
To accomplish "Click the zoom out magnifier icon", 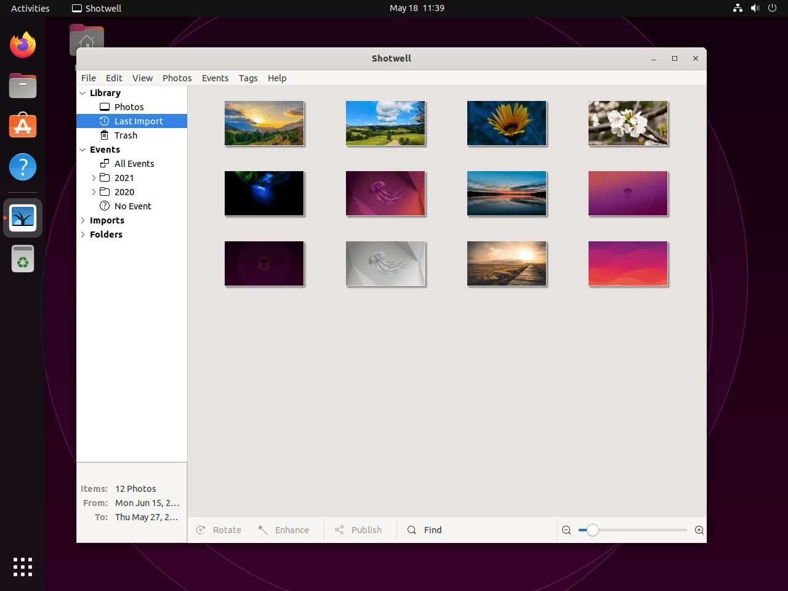I will (566, 530).
